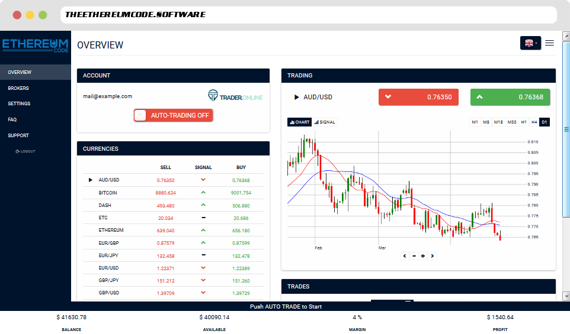Screen dimensions: 570x334
Task: Click the browser address bar
Action: 309,15
